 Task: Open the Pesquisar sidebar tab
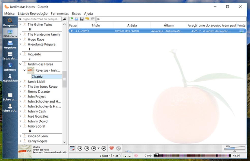[x=10, y=23]
